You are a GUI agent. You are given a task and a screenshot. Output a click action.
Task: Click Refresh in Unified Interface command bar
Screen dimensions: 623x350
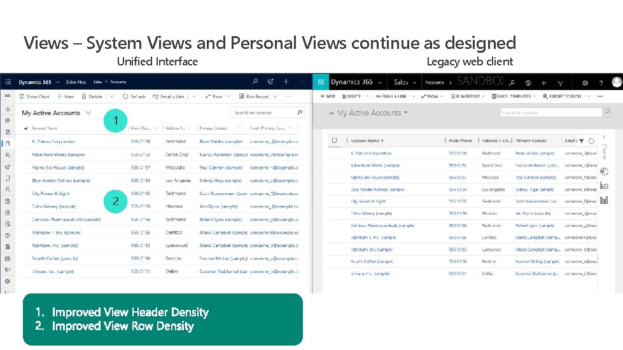134,97
